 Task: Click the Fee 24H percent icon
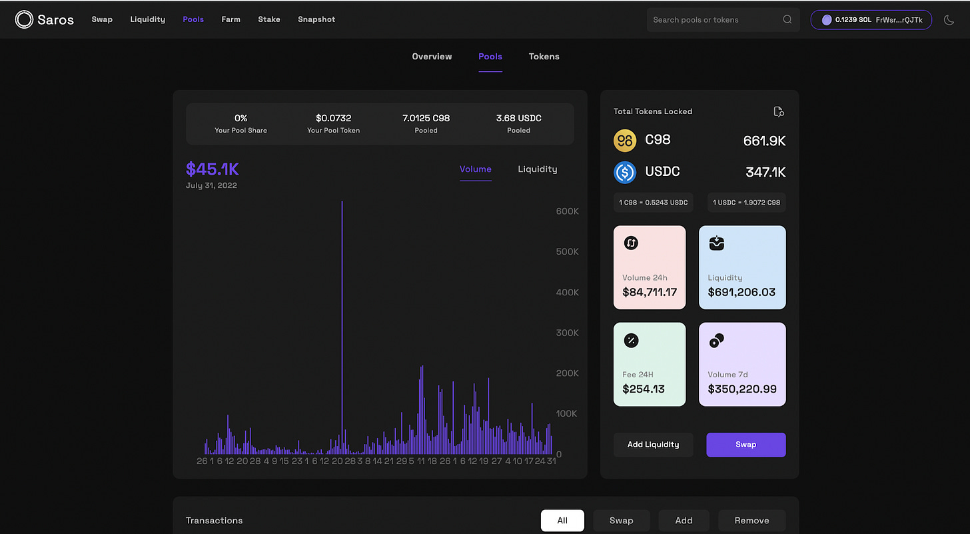(631, 341)
